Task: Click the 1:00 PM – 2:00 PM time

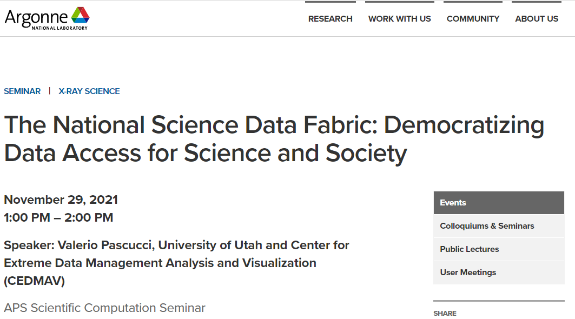Action: [58, 217]
